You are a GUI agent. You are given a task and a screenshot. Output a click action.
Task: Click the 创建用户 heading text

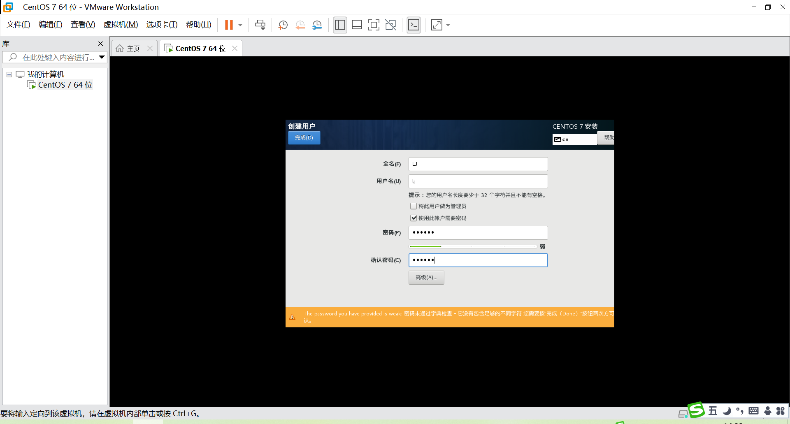pyautogui.click(x=302, y=126)
